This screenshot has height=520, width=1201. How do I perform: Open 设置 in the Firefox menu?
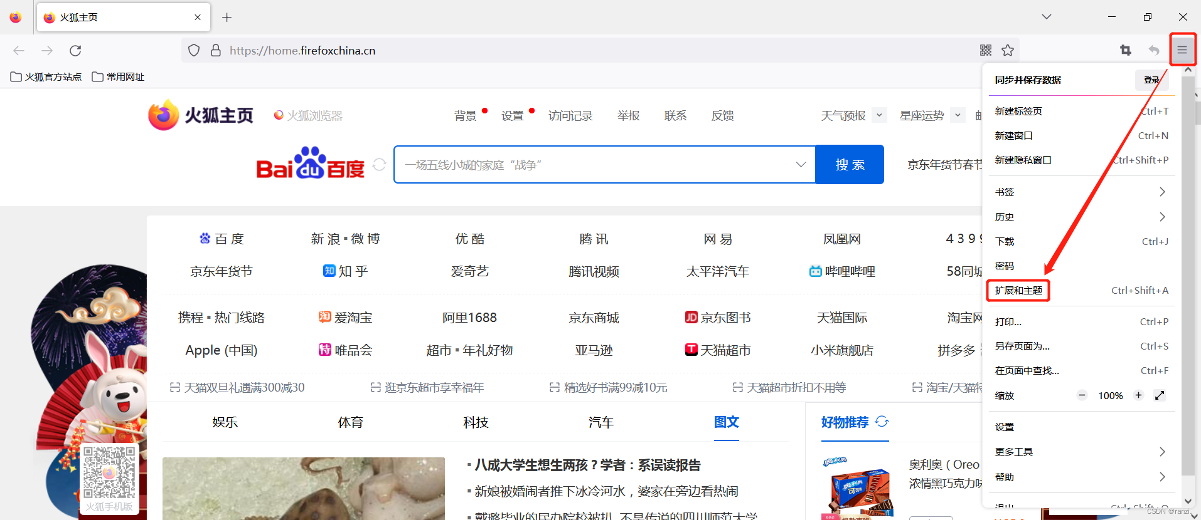(x=1081, y=427)
